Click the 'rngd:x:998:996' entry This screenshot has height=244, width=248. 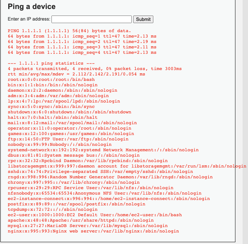coord(110,177)
